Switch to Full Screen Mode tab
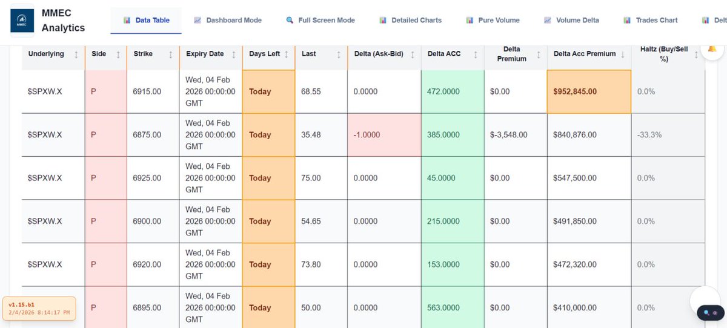The height and width of the screenshot is (328, 727). click(x=320, y=20)
